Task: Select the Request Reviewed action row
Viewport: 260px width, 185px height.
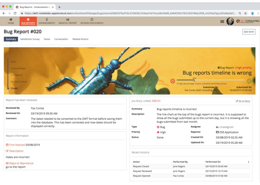Action: tap(191, 171)
